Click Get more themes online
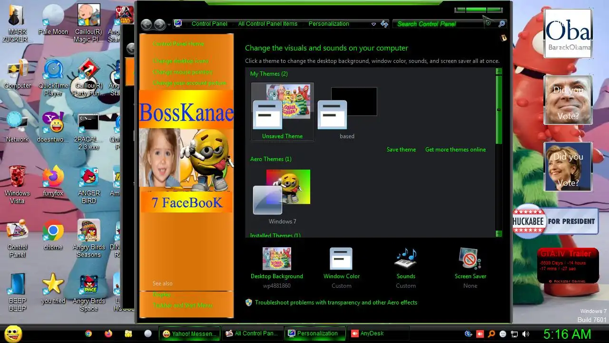 [x=455, y=150]
